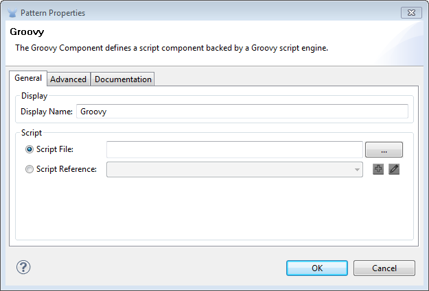Expand the Script Reference dropdown list

pyautogui.click(x=357, y=169)
